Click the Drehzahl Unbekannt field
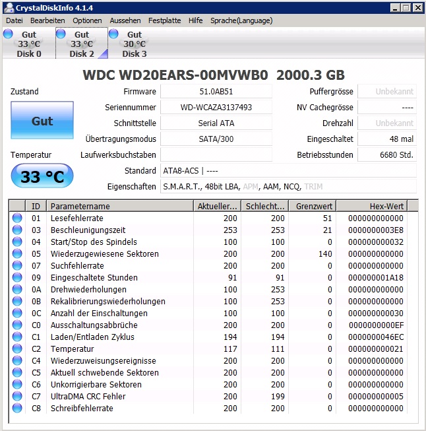The width and height of the screenshot is (426, 431). point(387,123)
